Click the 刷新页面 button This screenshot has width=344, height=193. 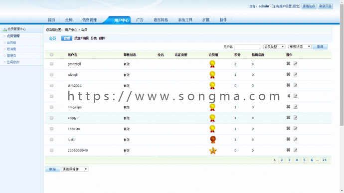(x=325, y=6)
